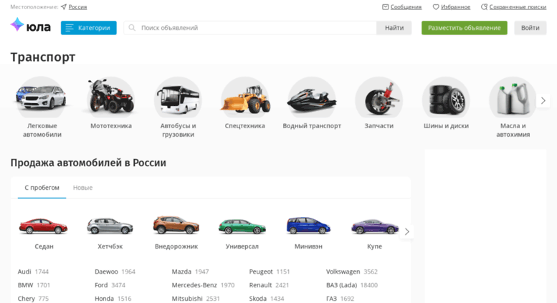This screenshot has width=557, height=303.
Task: Click the search magnifier icon
Action: coord(132,28)
